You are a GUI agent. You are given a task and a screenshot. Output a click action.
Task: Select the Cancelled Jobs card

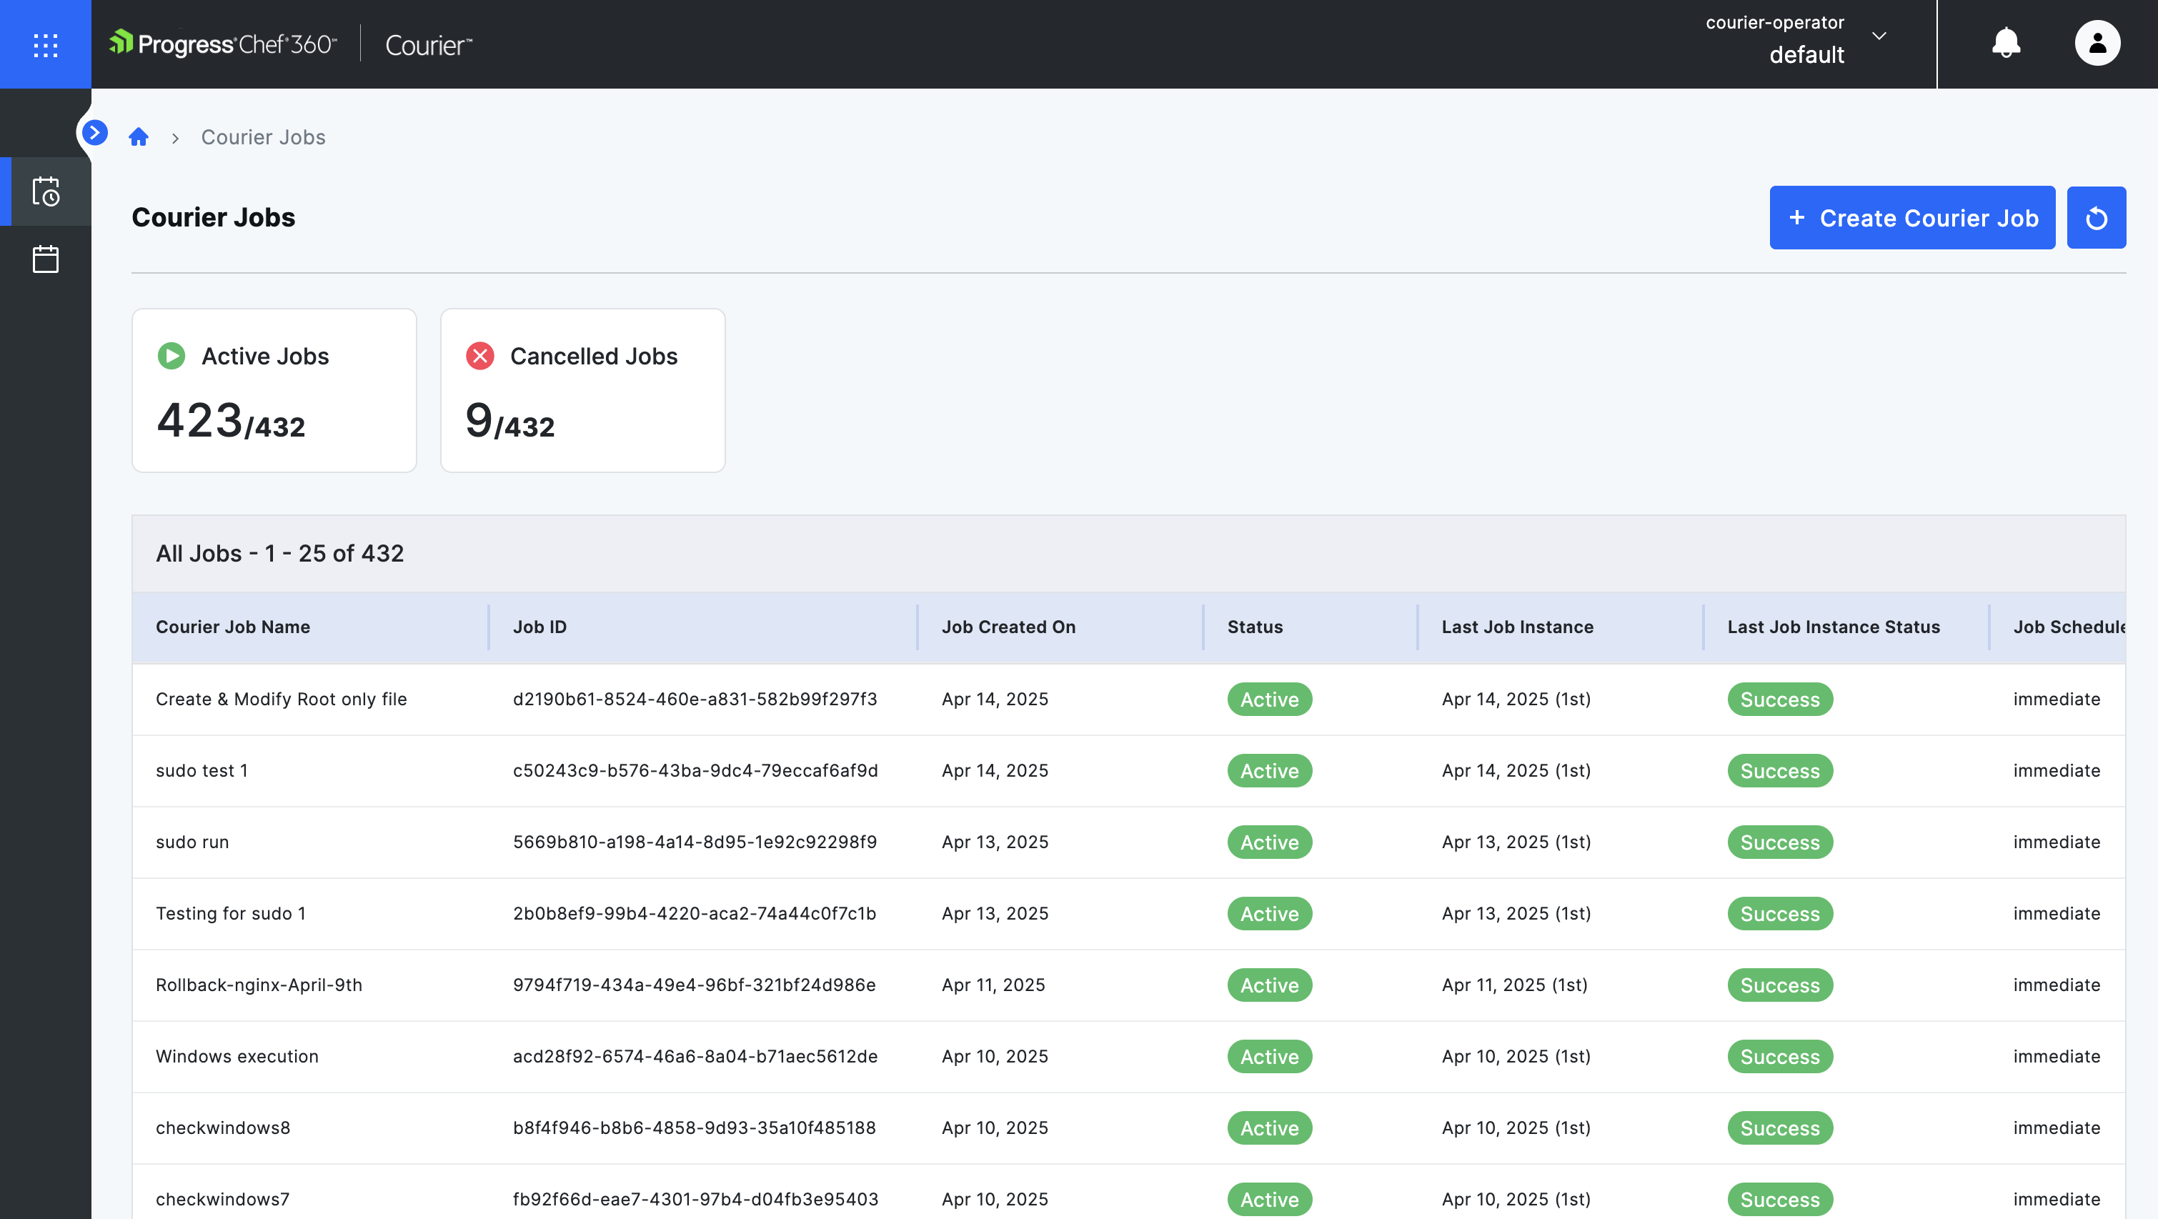[583, 390]
